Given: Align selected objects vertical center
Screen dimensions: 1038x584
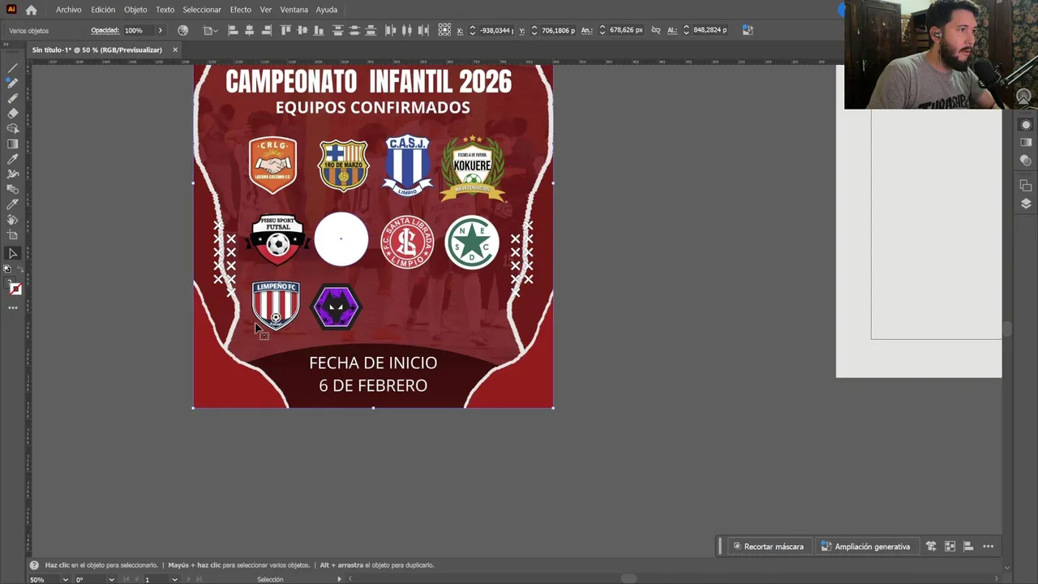Looking at the screenshot, I should click(302, 30).
